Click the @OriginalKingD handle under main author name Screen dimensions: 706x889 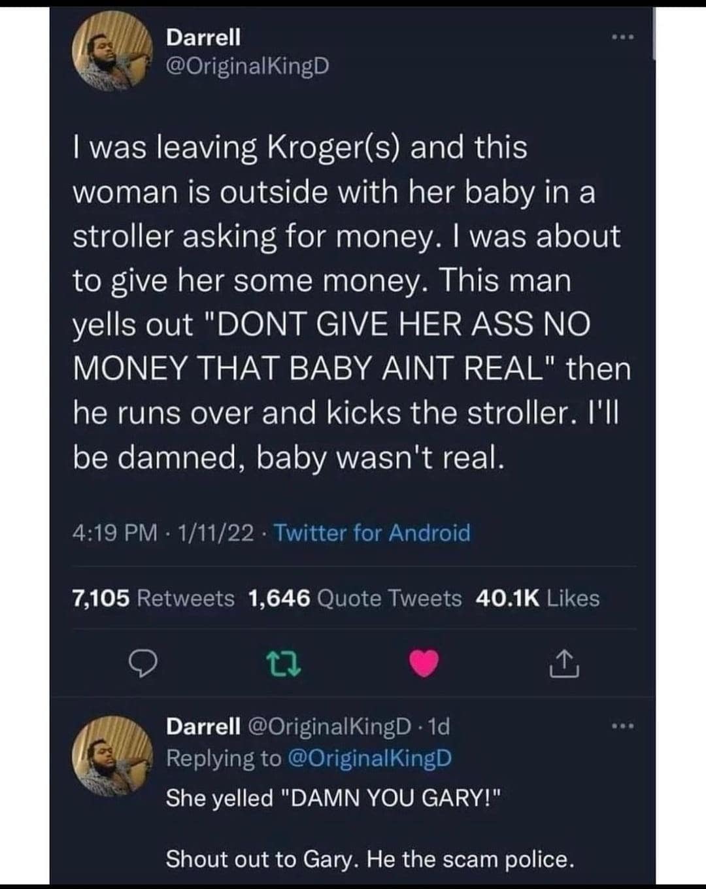tap(248, 67)
